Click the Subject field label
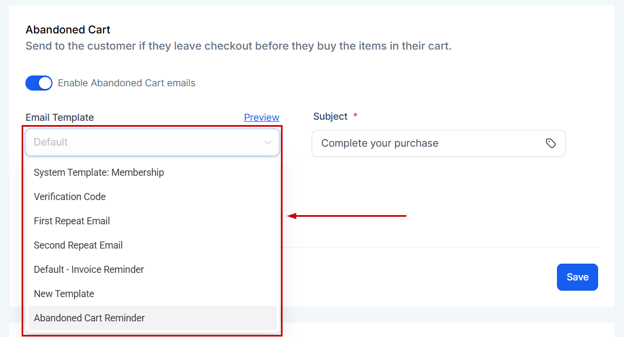 pos(330,116)
